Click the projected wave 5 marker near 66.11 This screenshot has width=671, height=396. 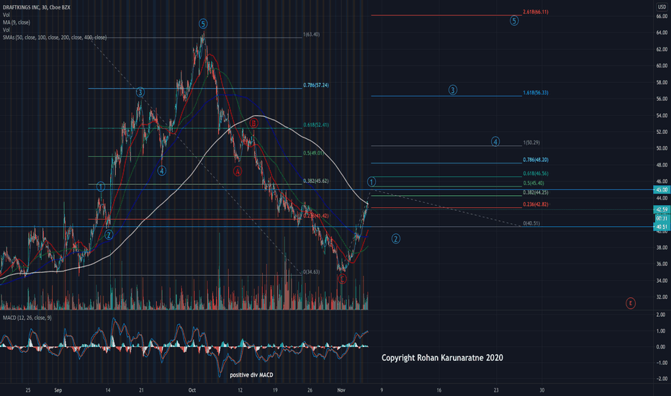(x=514, y=20)
